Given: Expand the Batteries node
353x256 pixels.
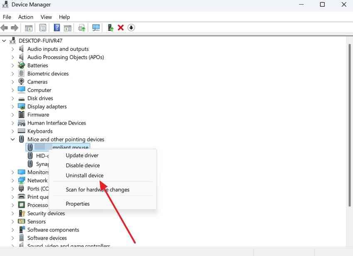Looking at the screenshot, I should coord(12,66).
